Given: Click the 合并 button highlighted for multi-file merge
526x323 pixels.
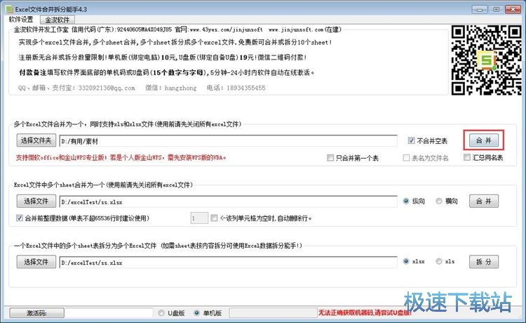Looking at the screenshot, I should 484,140.
